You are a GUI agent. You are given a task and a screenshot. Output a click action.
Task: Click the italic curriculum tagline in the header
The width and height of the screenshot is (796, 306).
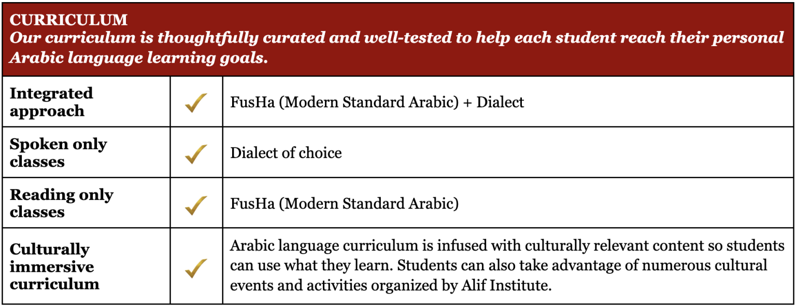[397, 47]
